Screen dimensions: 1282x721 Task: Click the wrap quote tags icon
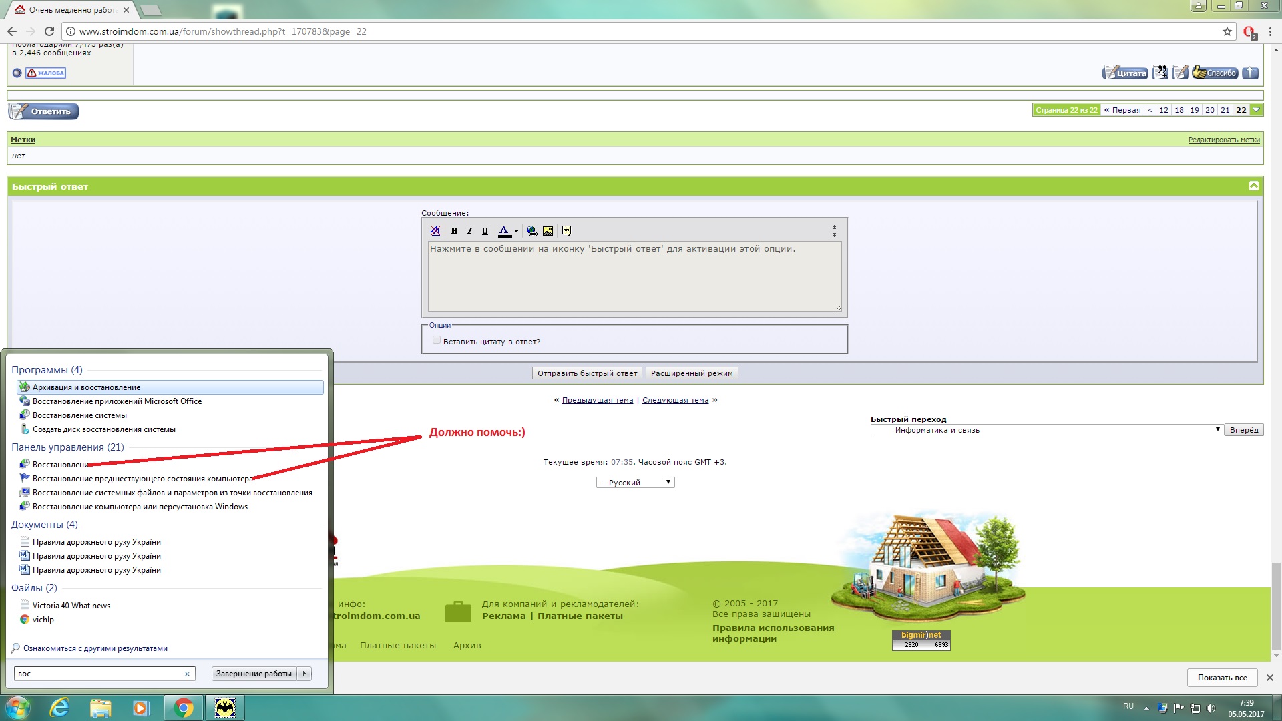(x=566, y=231)
